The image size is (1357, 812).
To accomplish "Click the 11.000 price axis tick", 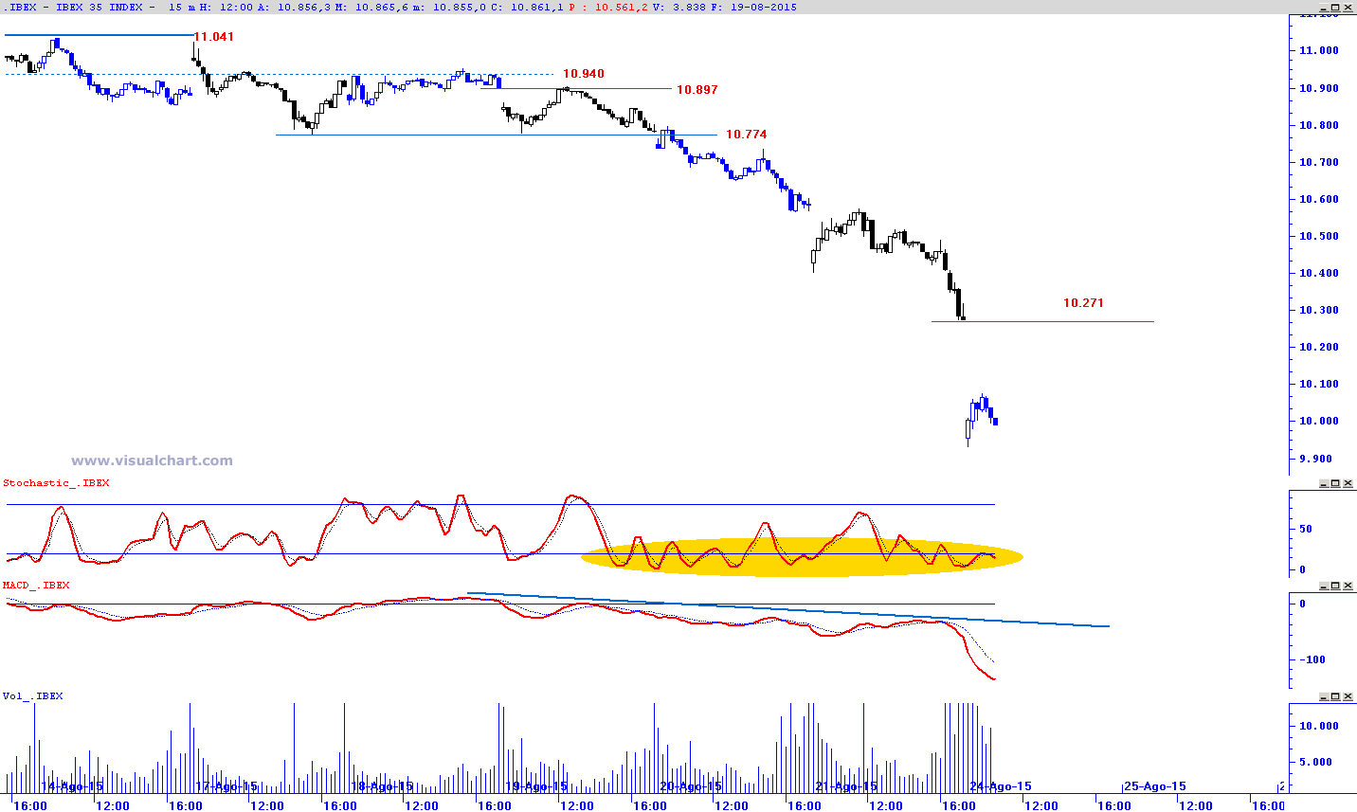I will click(x=1319, y=51).
